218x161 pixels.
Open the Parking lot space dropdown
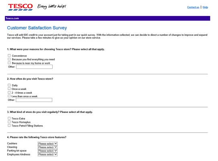47,151
